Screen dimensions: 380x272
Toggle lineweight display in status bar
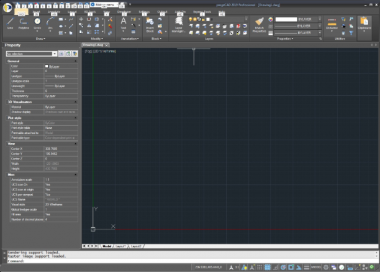coord(307,268)
